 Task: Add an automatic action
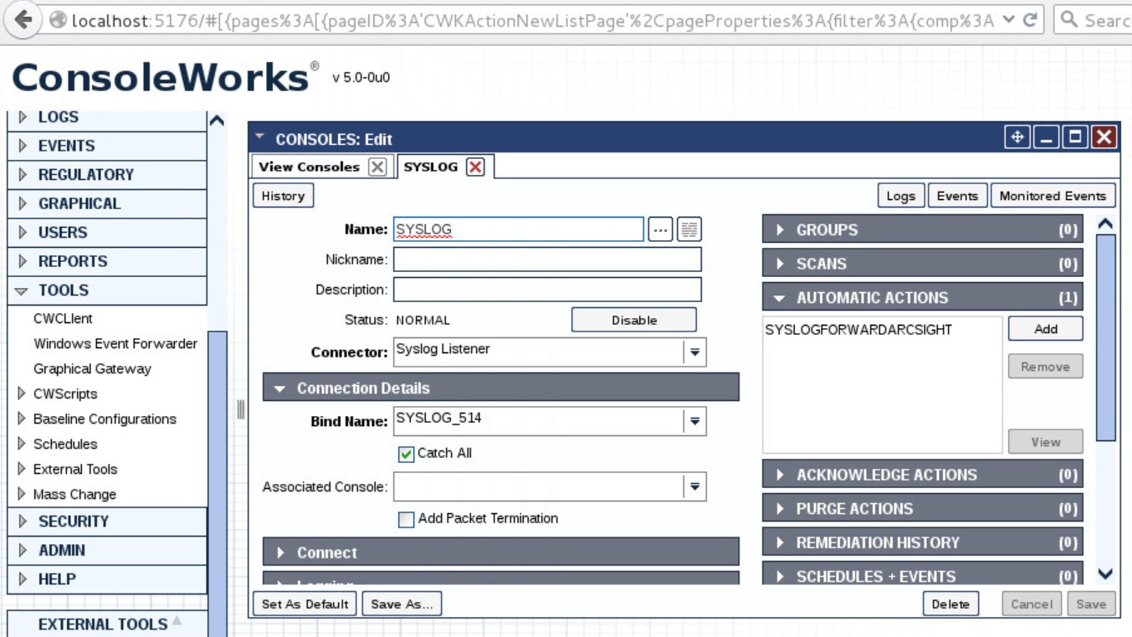pos(1046,329)
